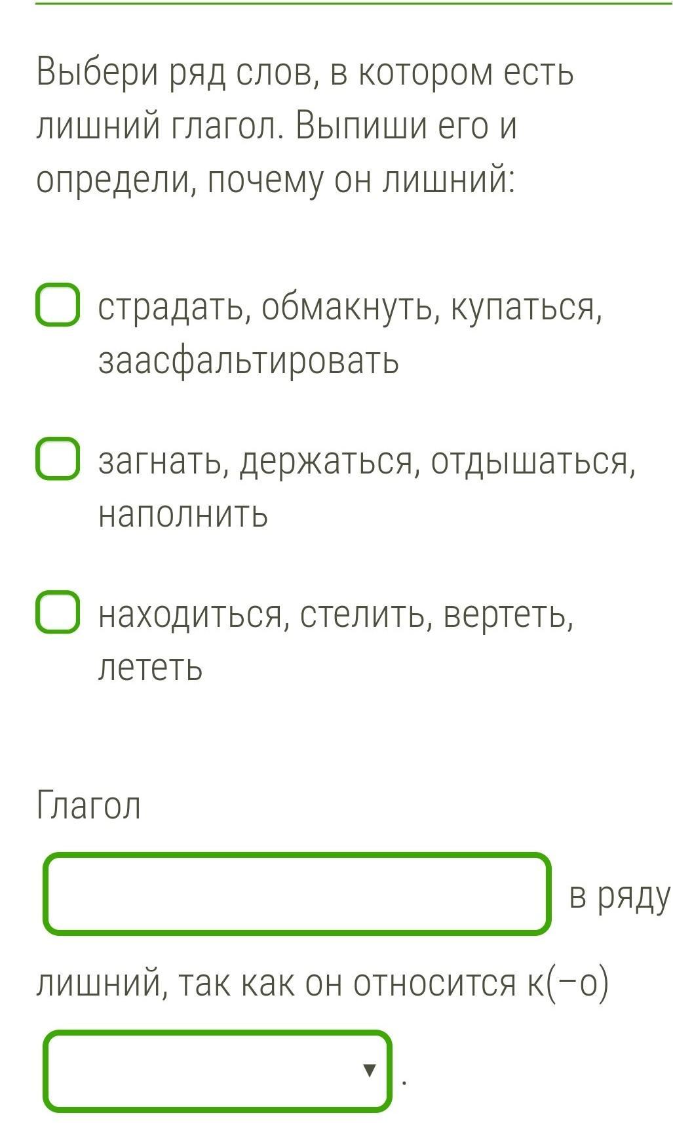Click inside the empty verb text field
This screenshot has width=673, height=1130.
click(x=296, y=894)
